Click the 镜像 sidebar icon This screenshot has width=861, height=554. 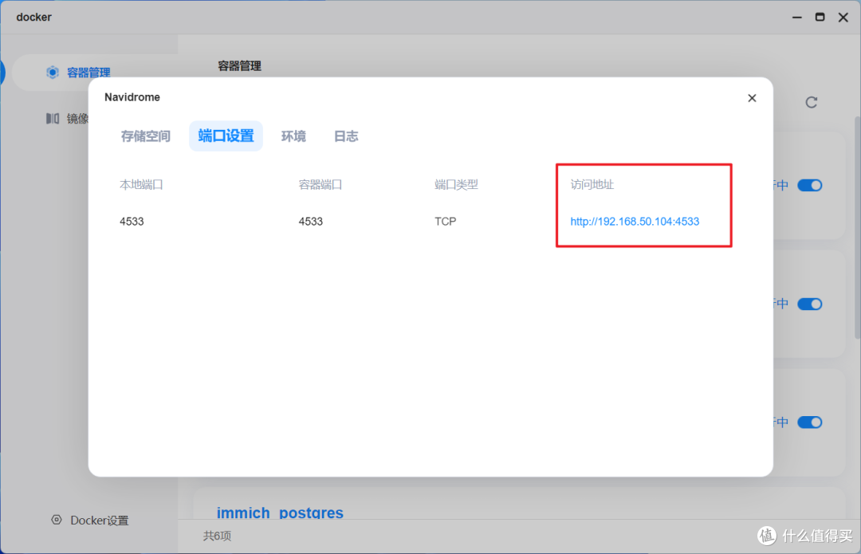point(53,119)
